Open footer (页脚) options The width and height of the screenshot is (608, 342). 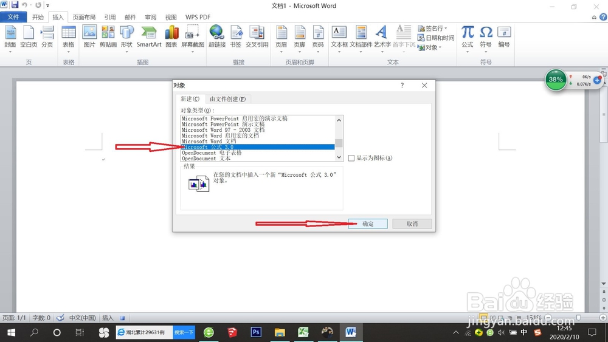[299, 38]
